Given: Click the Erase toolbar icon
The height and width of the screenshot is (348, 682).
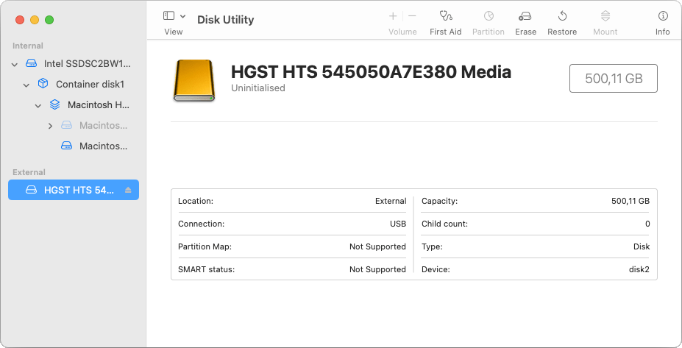Looking at the screenshot, I should 525,22.
